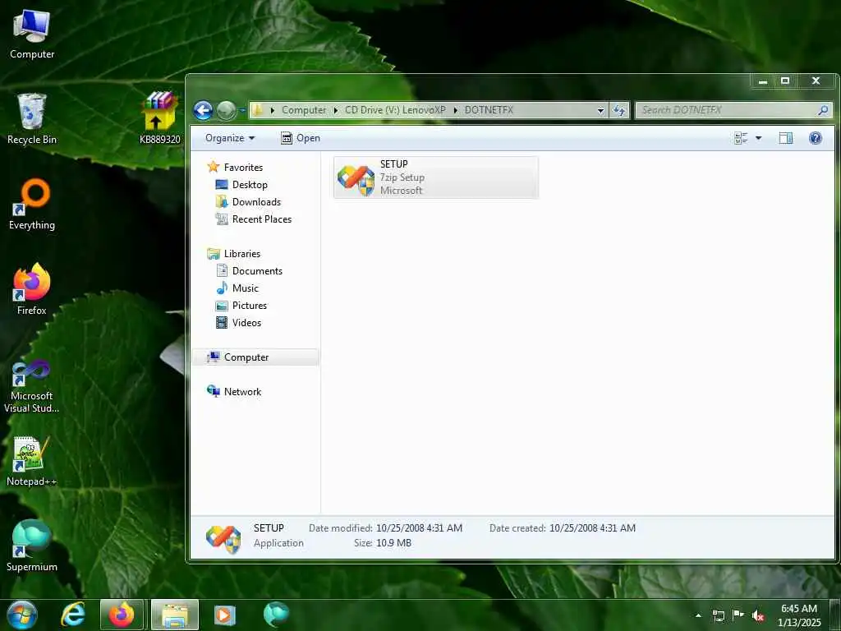The height and width of the screenshot is (631, 841).
Task: Select Computer desktop icon
Action: 32,35
